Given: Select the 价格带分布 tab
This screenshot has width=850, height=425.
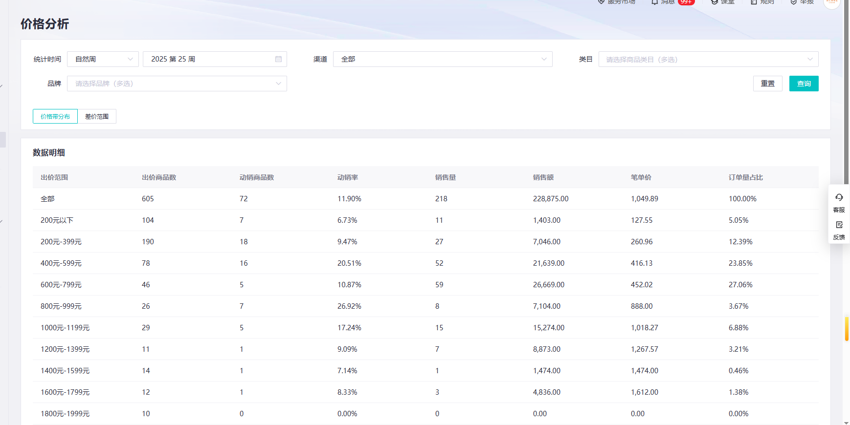Looking at the screenshot, I should point(55,117).
